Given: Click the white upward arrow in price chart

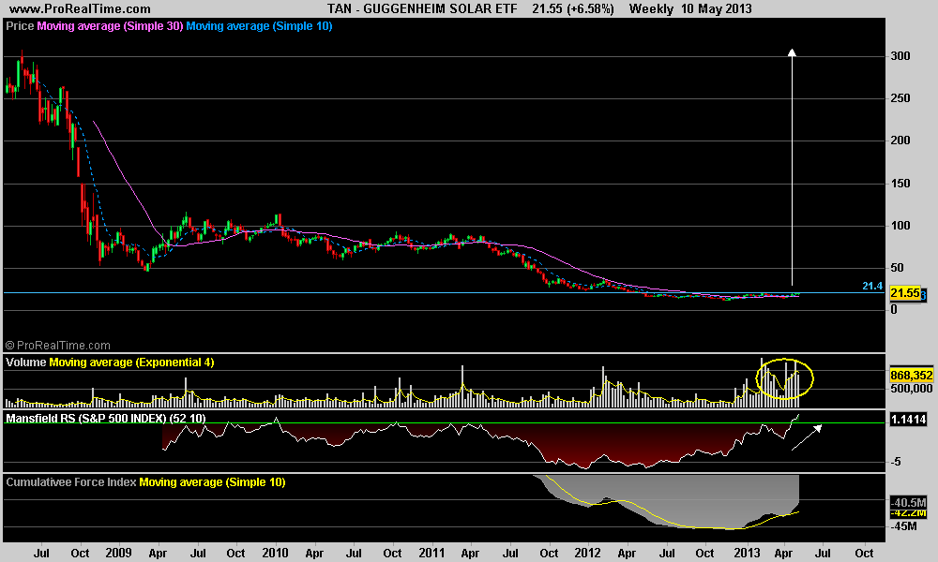Looking at the screenshot, I should pos(792,169).
